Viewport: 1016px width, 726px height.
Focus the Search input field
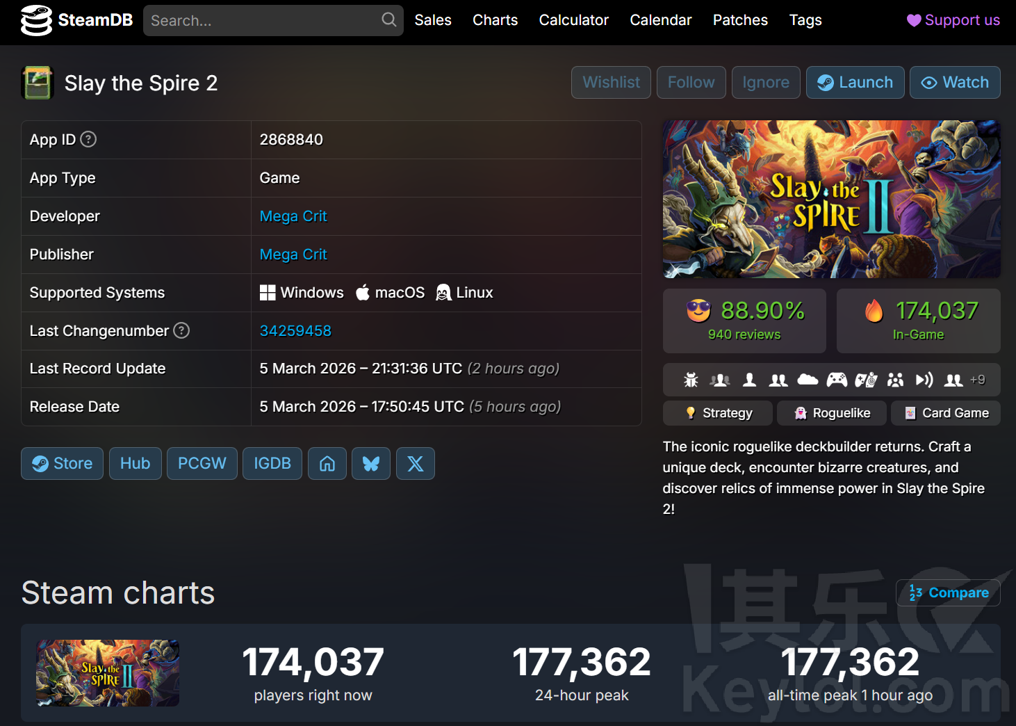pyautogui.click(x=264, y=21)
